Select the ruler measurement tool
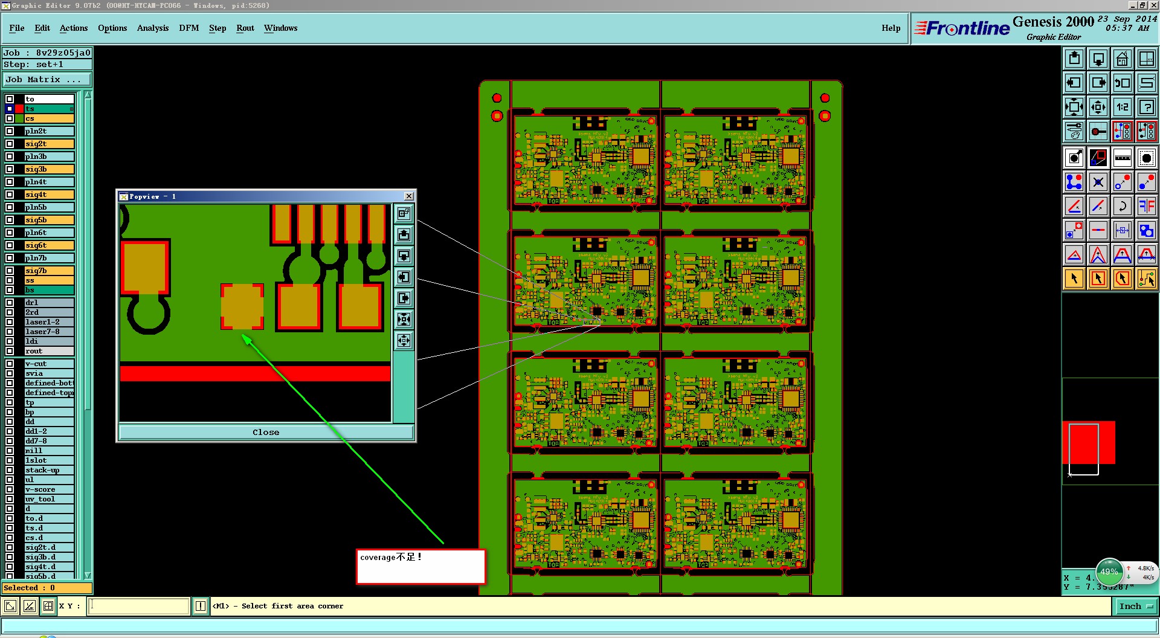This screenshot has width=1160, height=638. coord(1123,158)
